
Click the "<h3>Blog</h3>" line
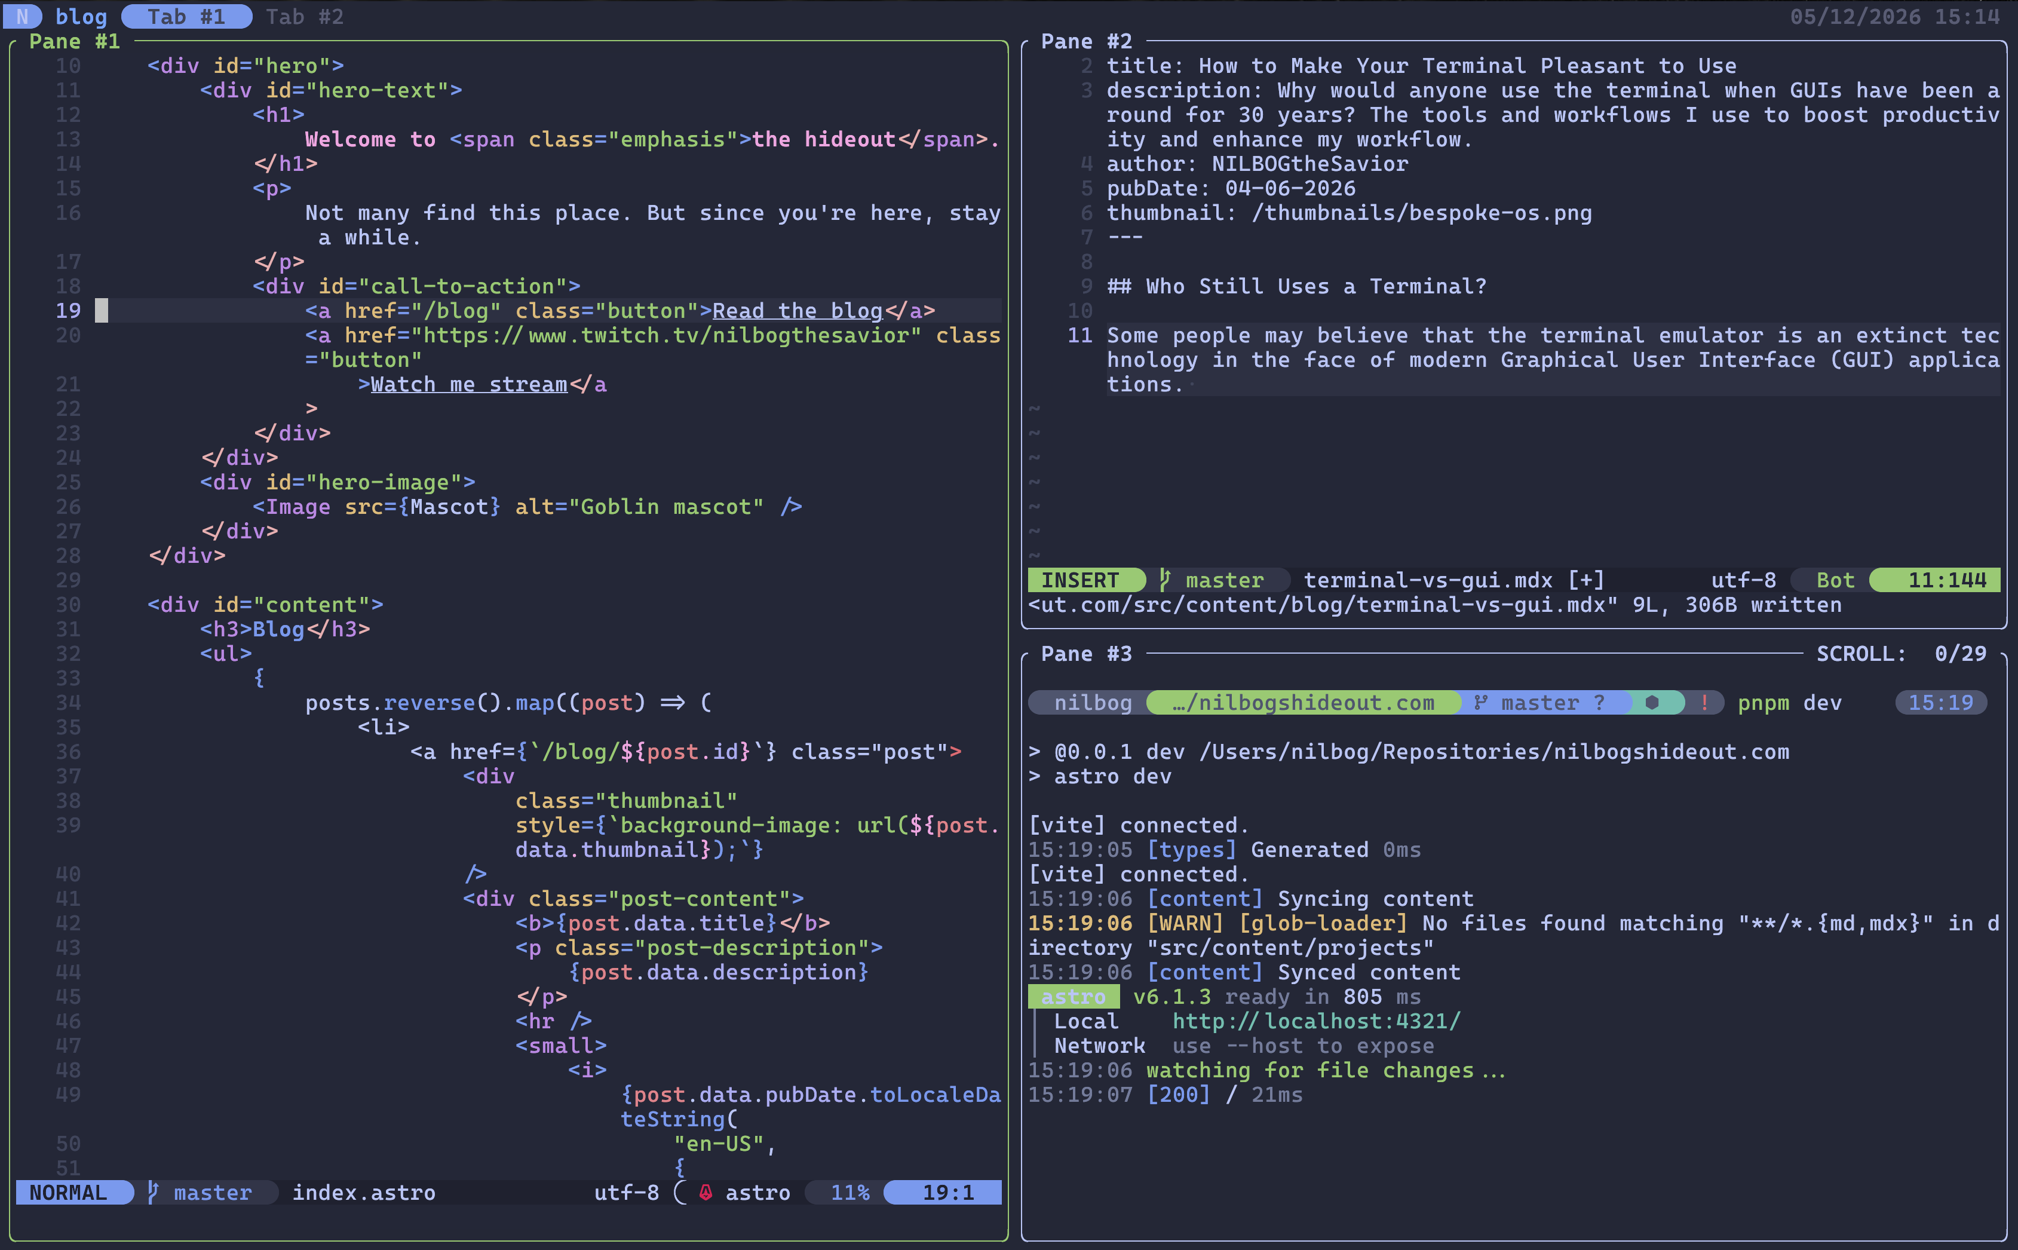point(285,629)
